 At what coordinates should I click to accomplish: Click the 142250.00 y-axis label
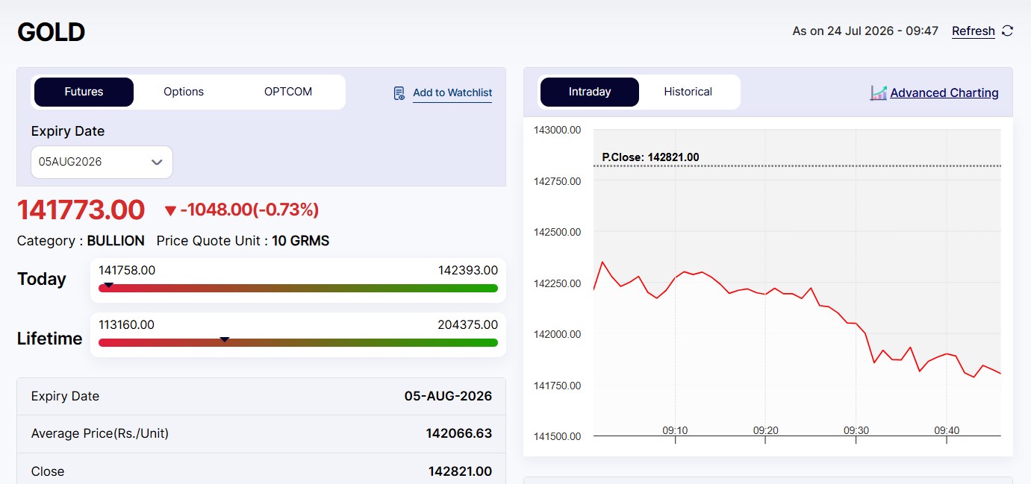click(557, 283)
